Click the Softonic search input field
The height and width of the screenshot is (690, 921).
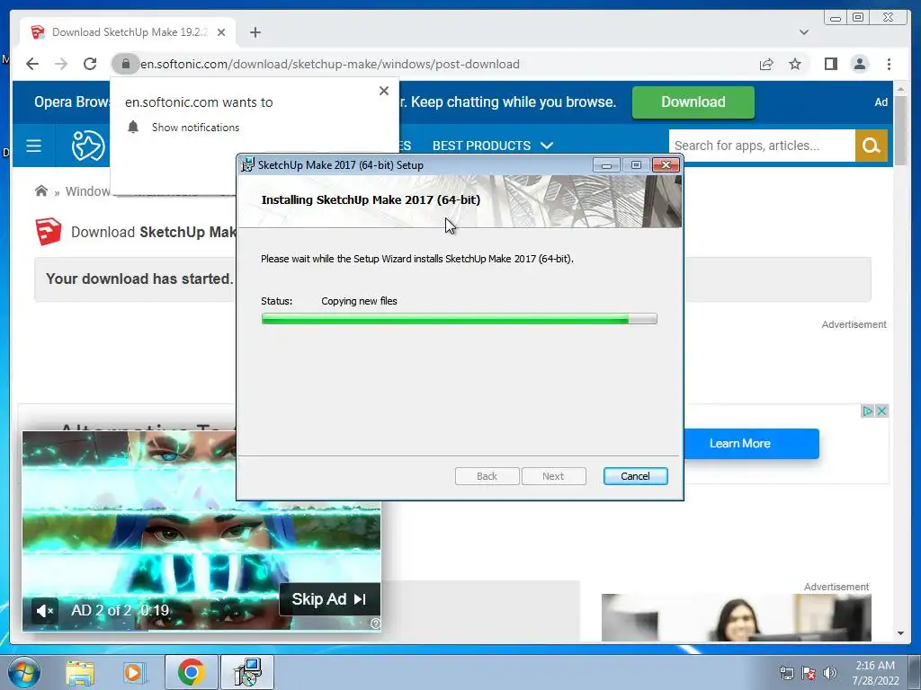pos(761,146)
